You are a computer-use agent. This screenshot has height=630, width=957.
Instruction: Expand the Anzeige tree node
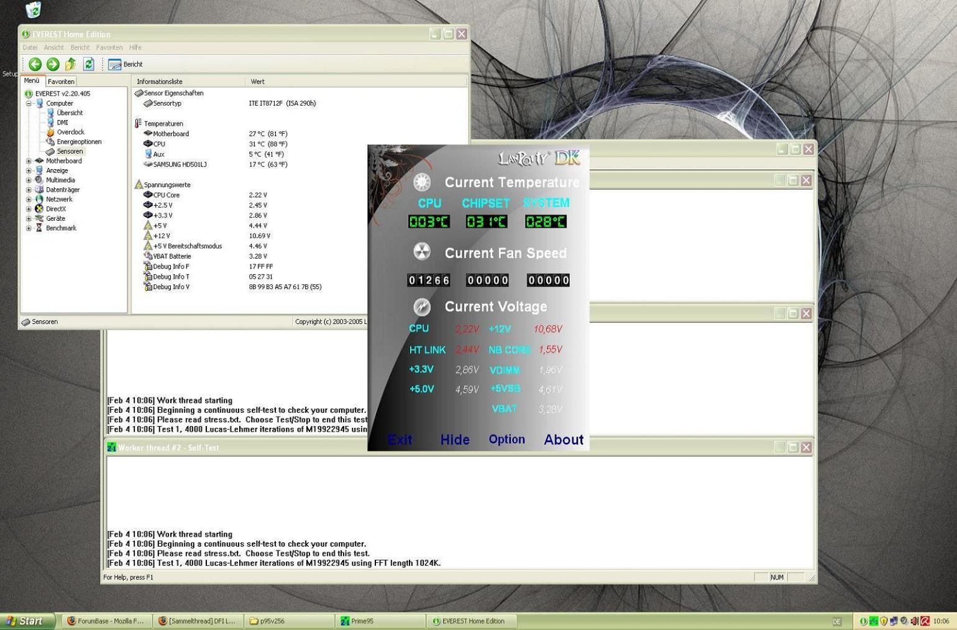[29, 170]
